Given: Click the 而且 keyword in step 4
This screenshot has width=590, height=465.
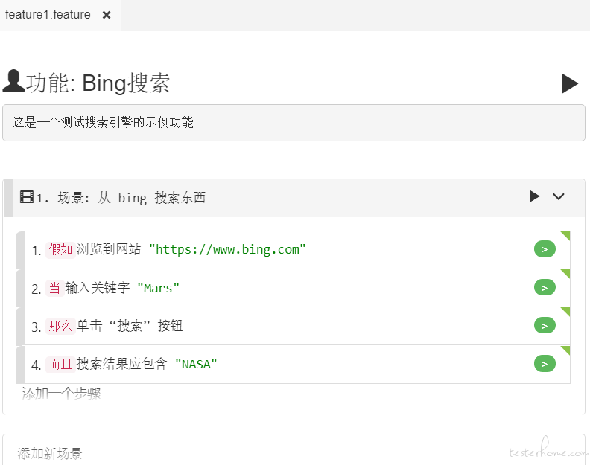Looking at the screenshot, I should [60, 364].
